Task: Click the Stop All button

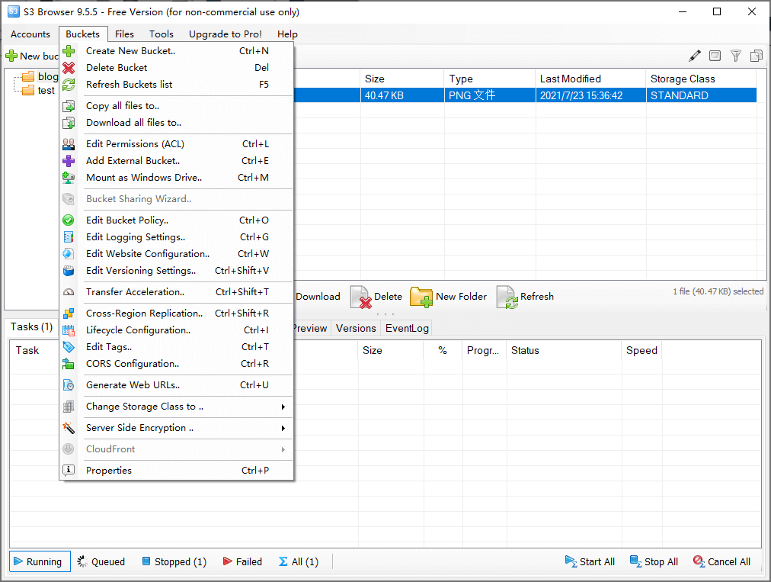Action: (654, 562)
